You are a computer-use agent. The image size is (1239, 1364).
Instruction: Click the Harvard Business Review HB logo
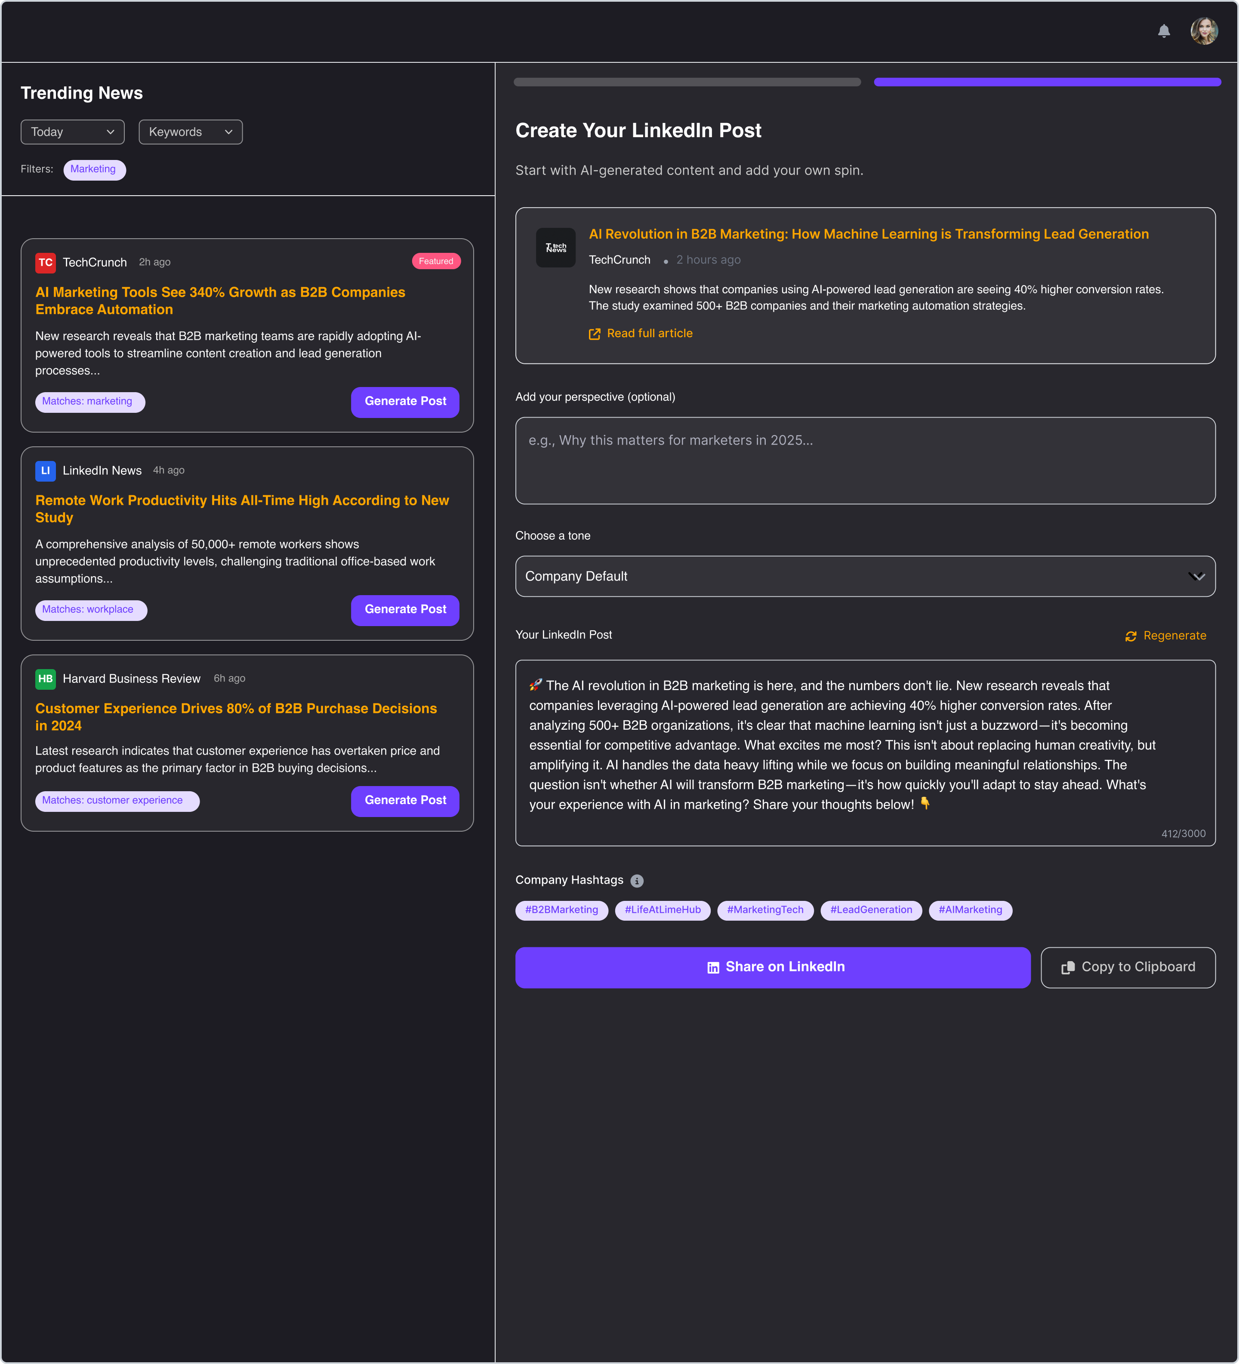[x=45, y=679]
